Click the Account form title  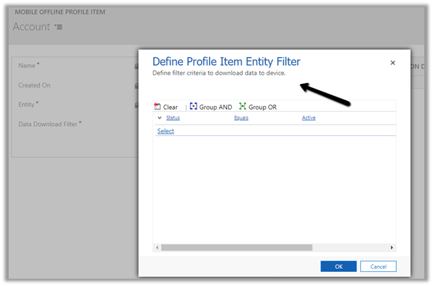click(31, 27)
